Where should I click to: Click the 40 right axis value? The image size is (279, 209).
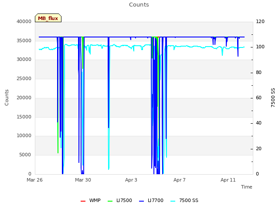pyautogui.click(x=259, y=123)
